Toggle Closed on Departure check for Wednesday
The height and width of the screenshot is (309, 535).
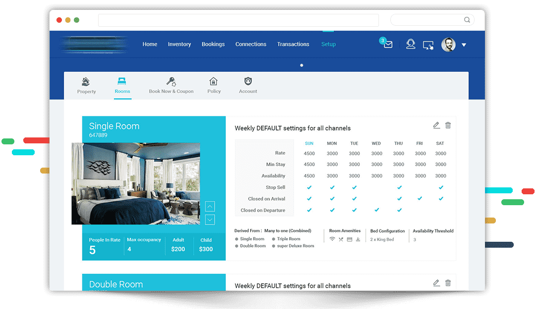376,210
